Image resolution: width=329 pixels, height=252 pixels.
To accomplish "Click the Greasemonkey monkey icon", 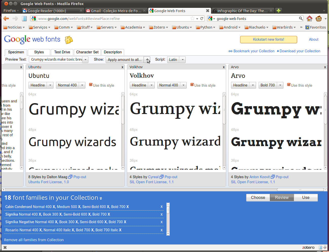I will 319,18.
